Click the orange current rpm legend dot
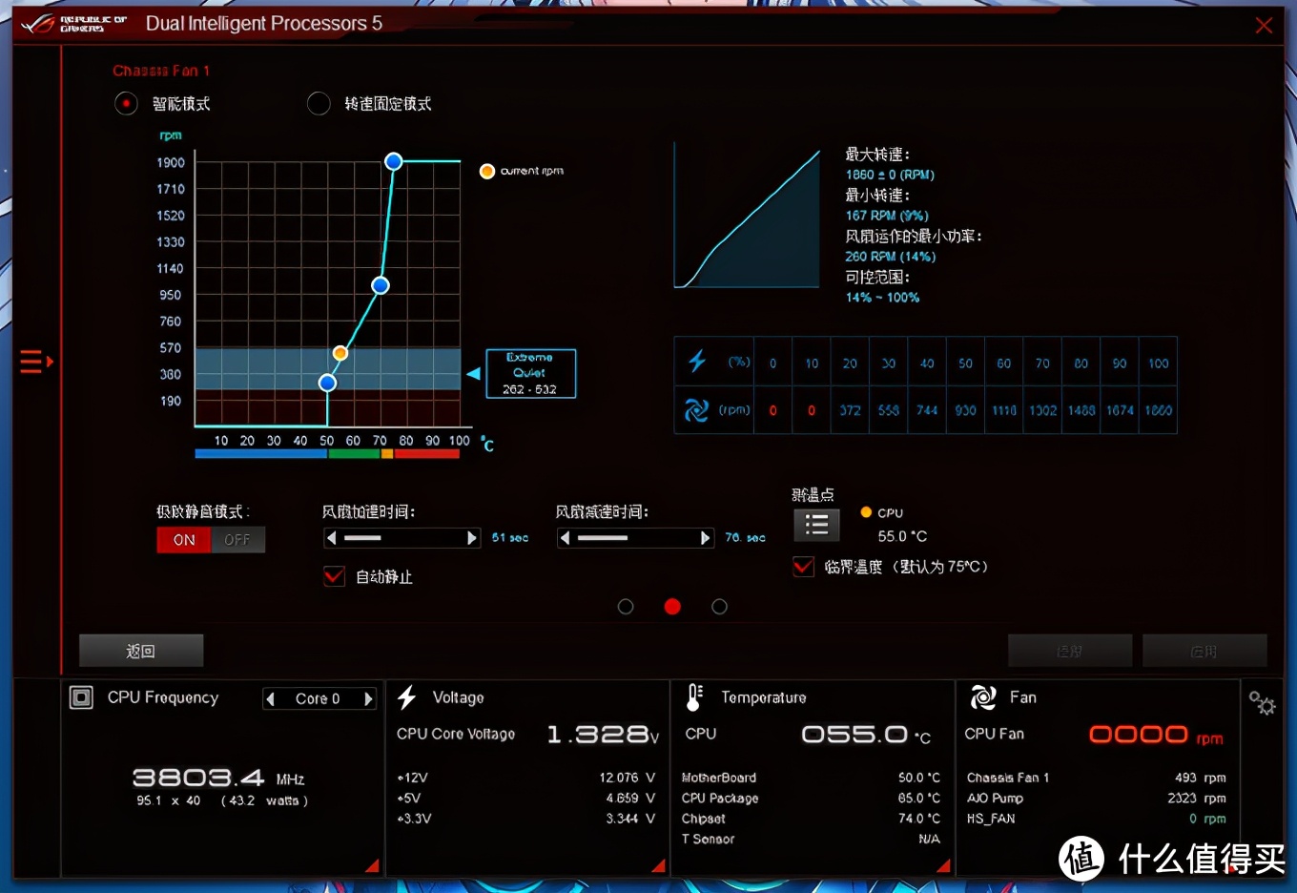 tap(487, 171)
